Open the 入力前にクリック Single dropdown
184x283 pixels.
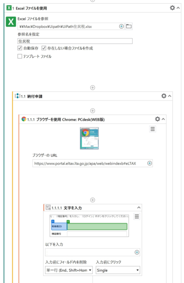(x=118, y=270)
